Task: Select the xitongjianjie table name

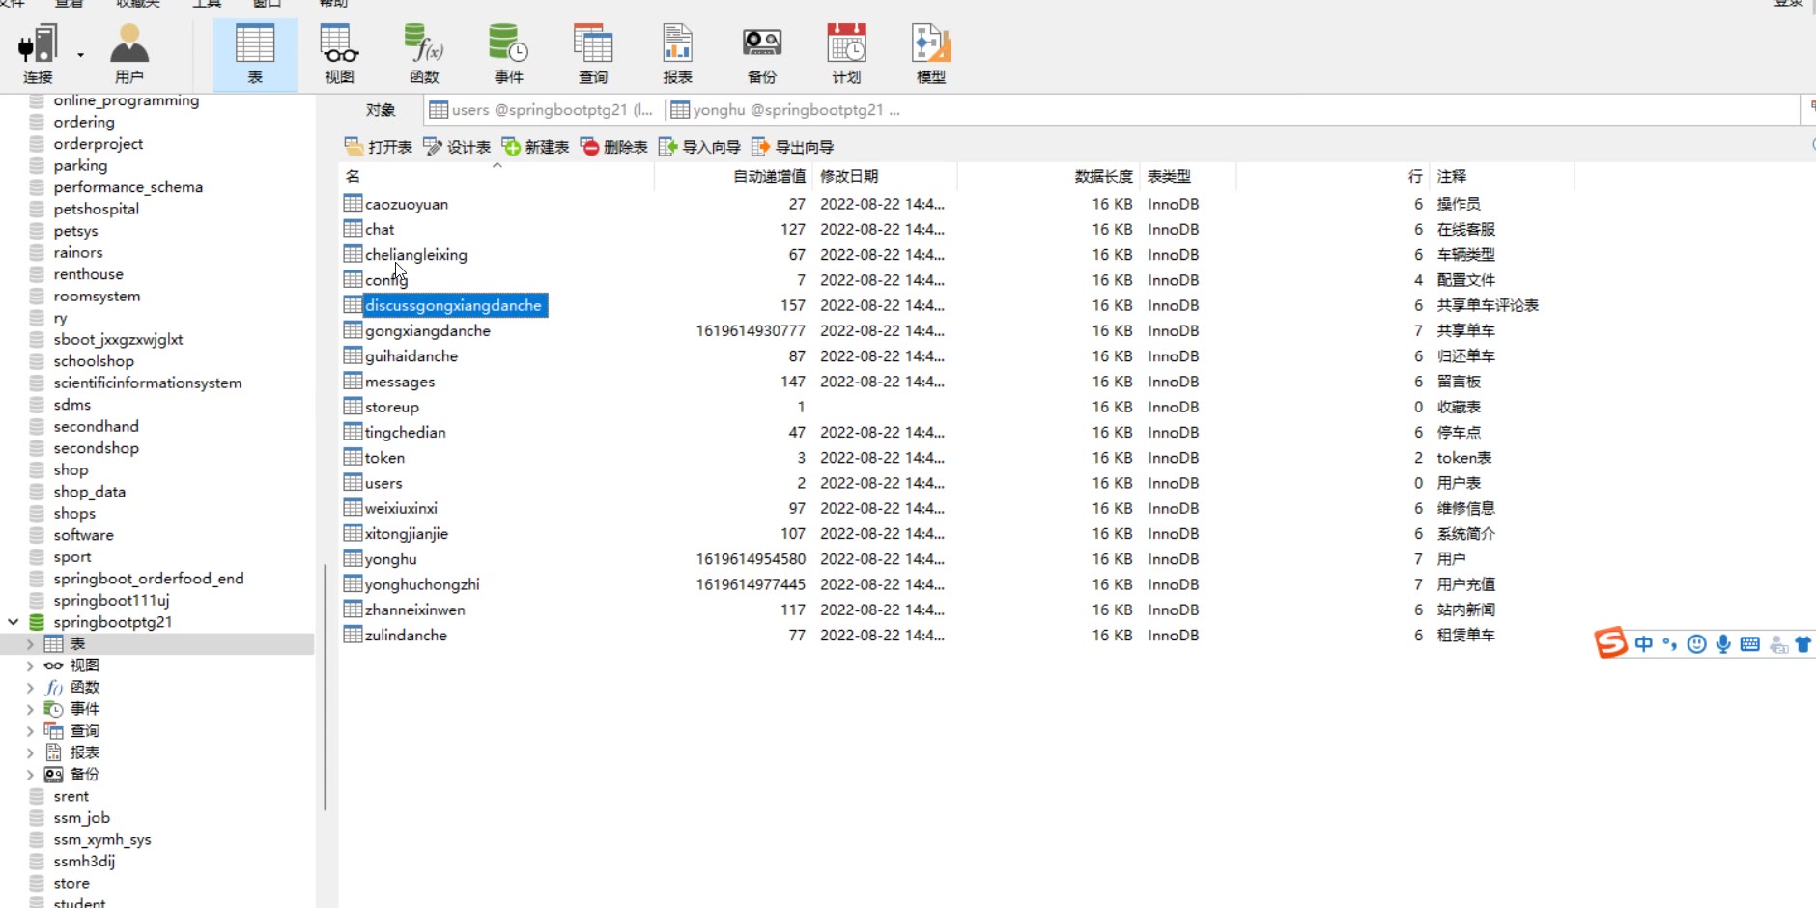Action: pyautogui.click(x=407, y=533)
